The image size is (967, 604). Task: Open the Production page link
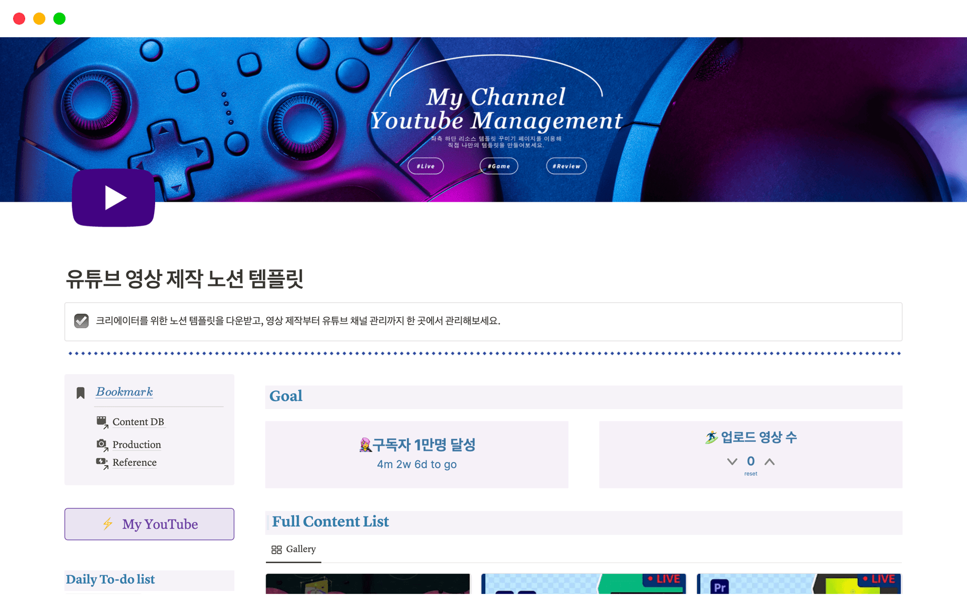coord(136,444)
